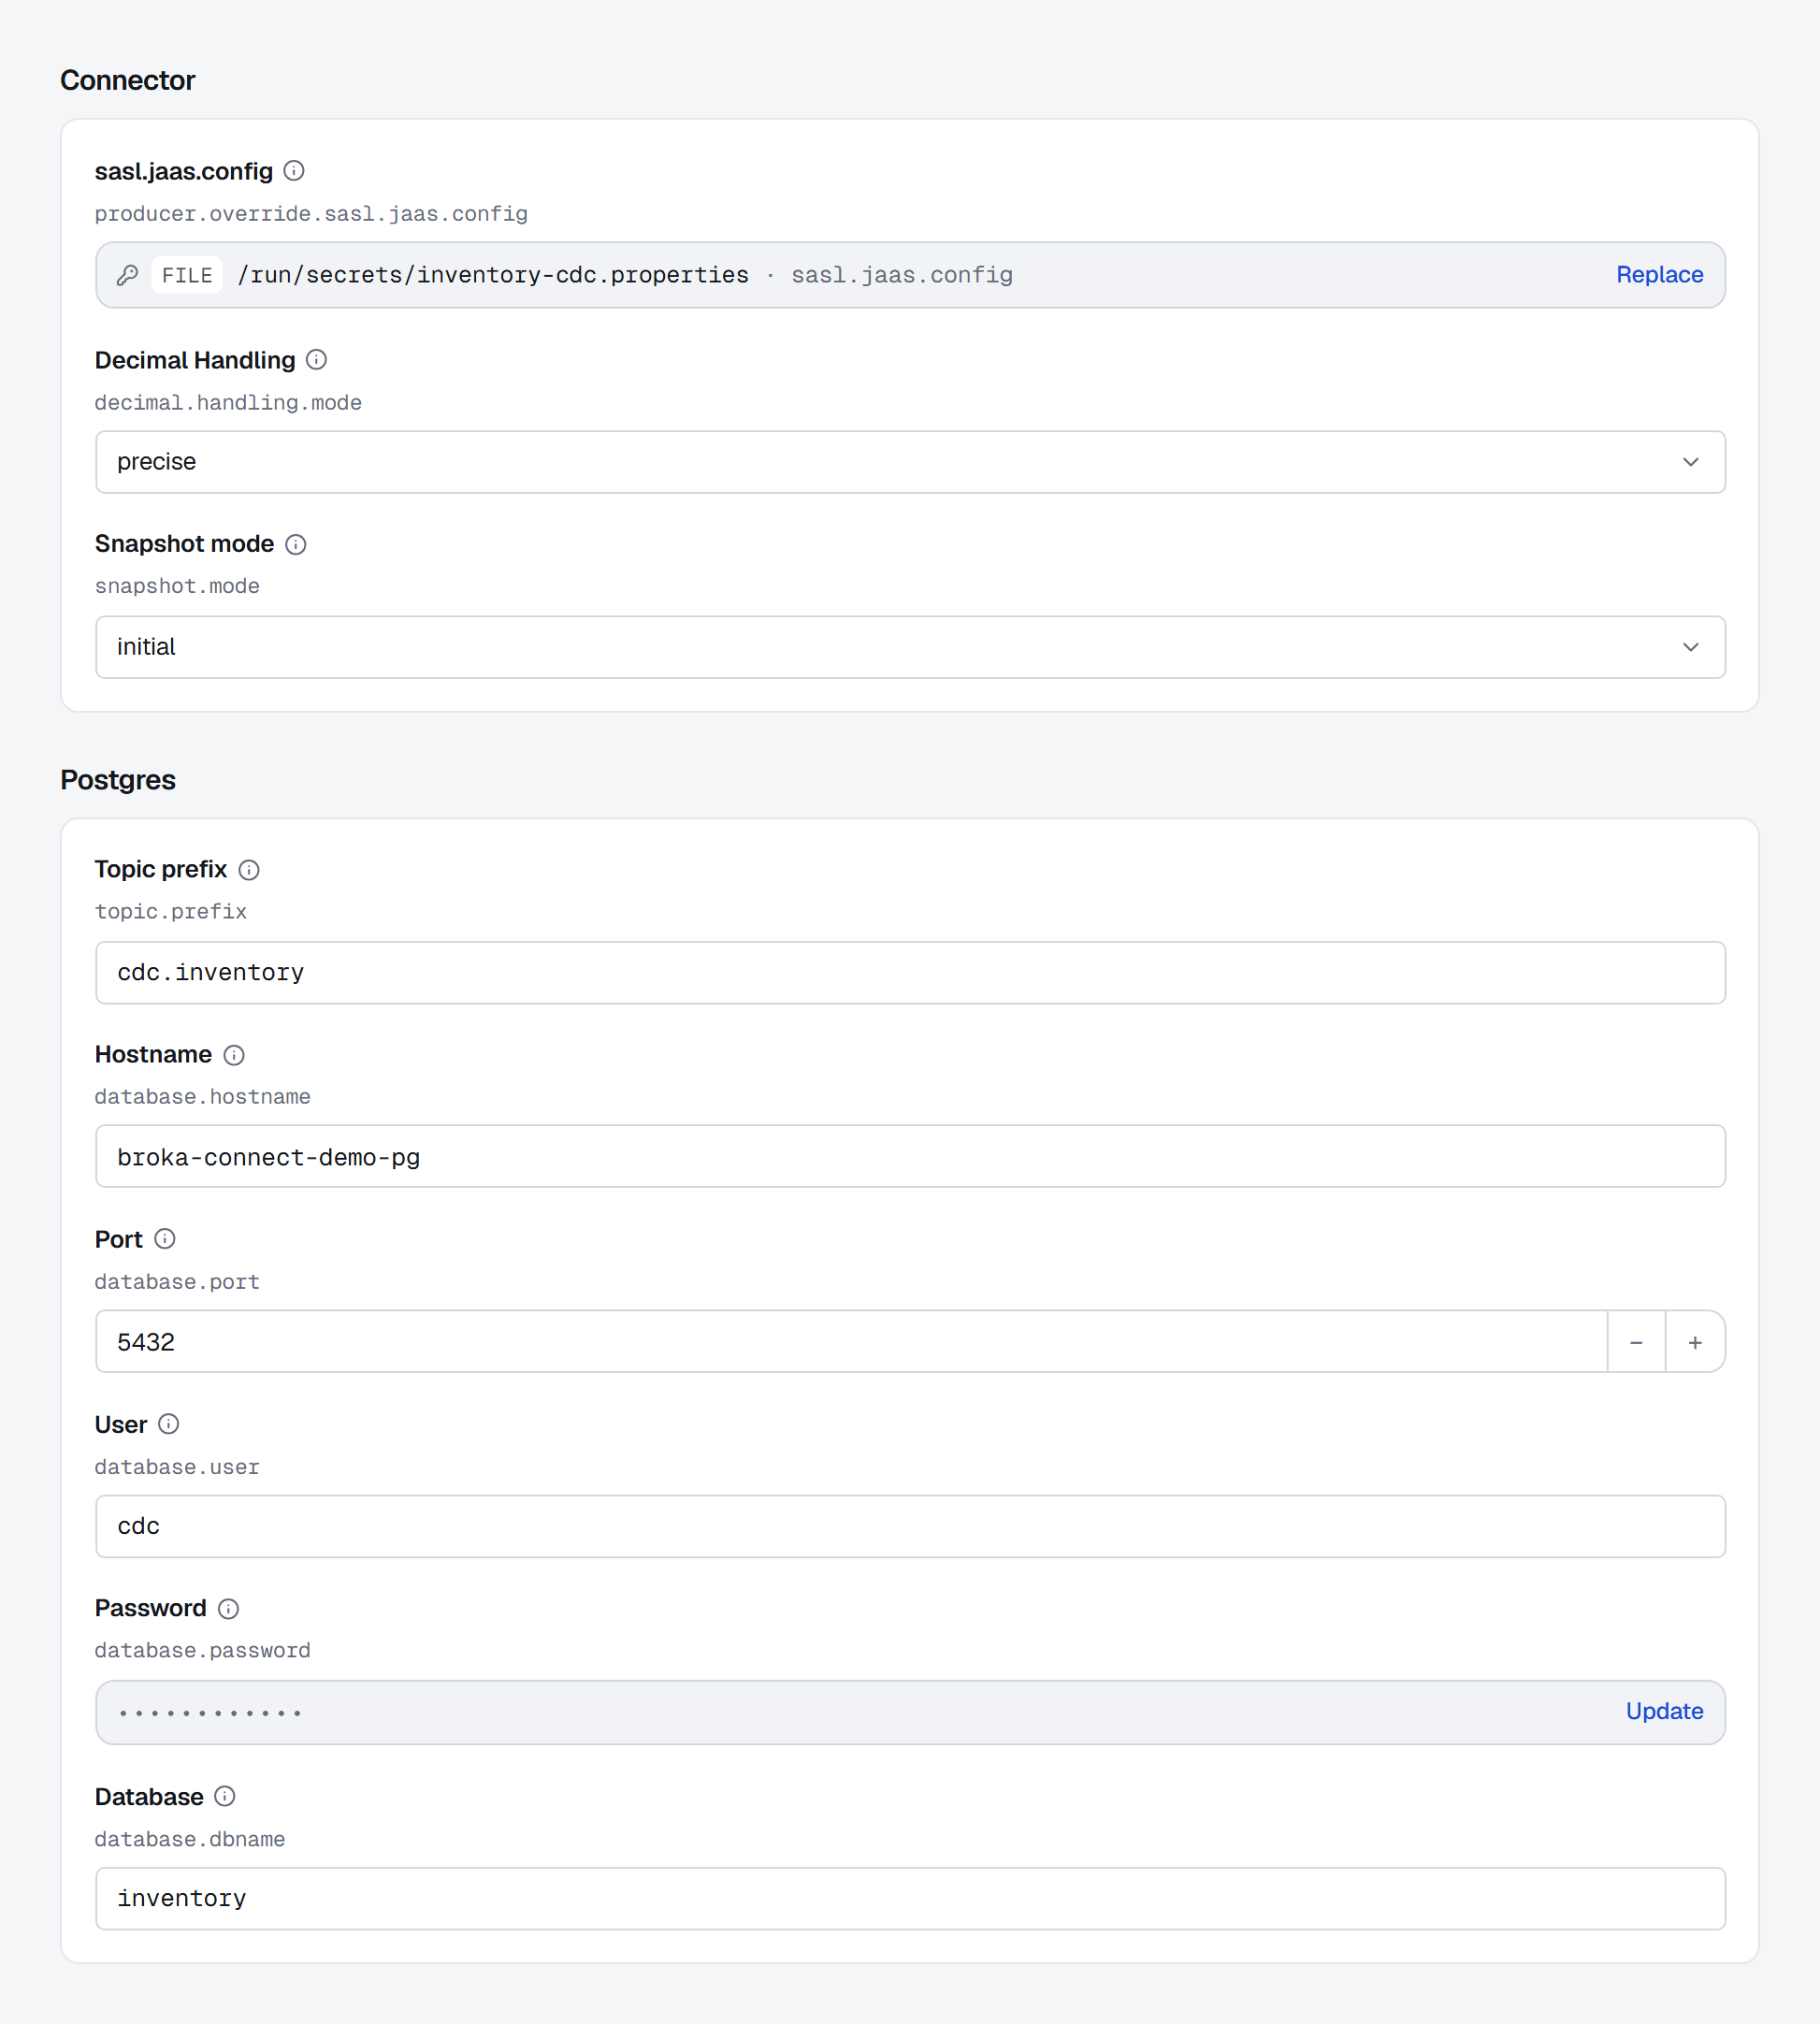Viewport: 1820px width, 2024px height.
Task: Focus the Topic prefix input field
Action: [910, 972]
